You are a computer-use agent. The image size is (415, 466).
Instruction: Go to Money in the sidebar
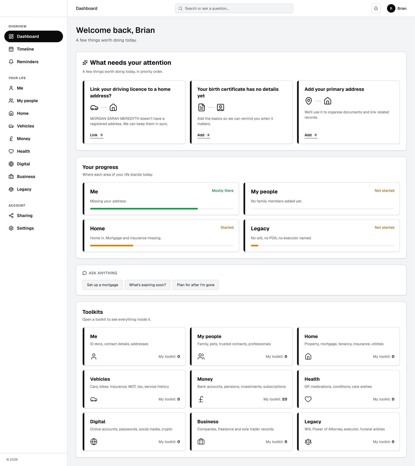(34, 139)
